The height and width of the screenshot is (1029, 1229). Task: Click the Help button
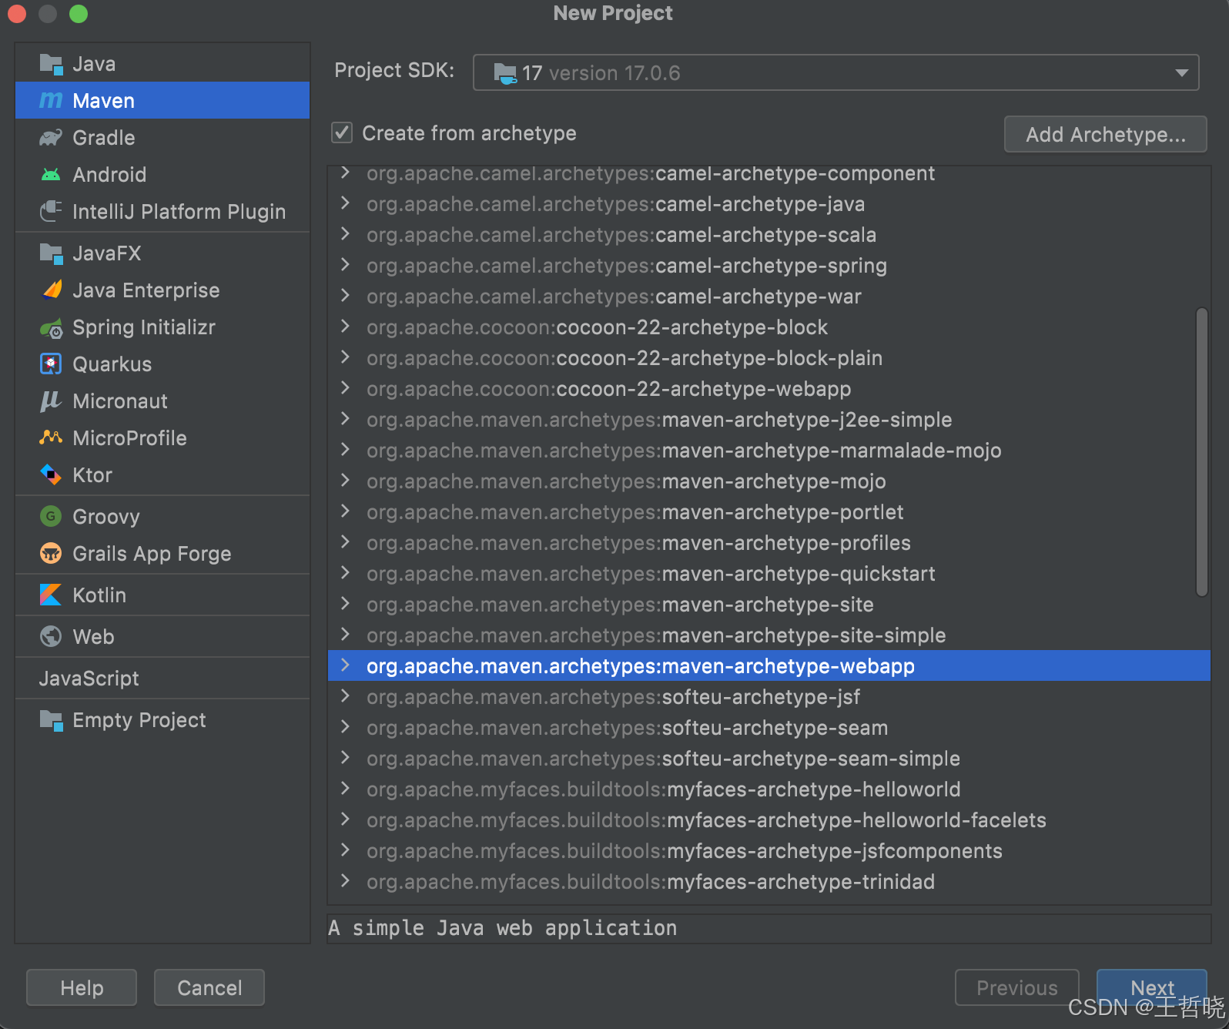click(82, 987)
